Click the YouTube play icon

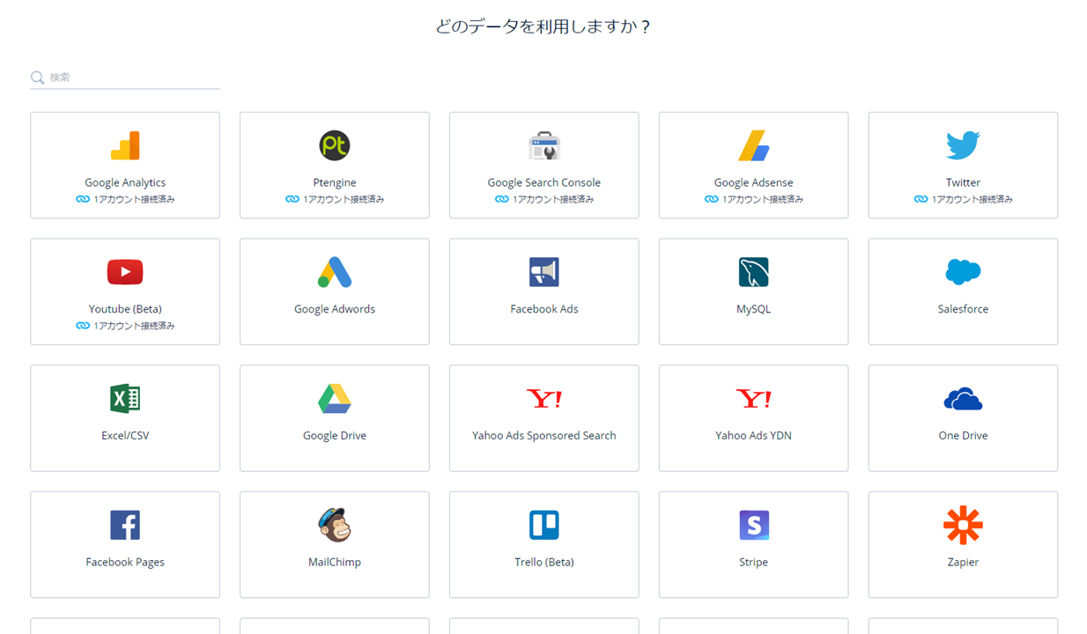125,272
